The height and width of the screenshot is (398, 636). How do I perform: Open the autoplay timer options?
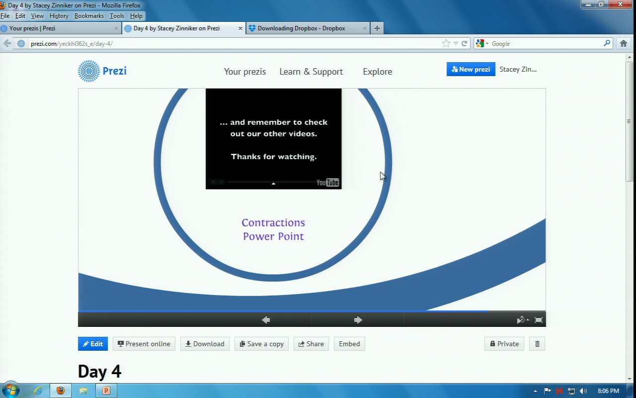point(522,320)
